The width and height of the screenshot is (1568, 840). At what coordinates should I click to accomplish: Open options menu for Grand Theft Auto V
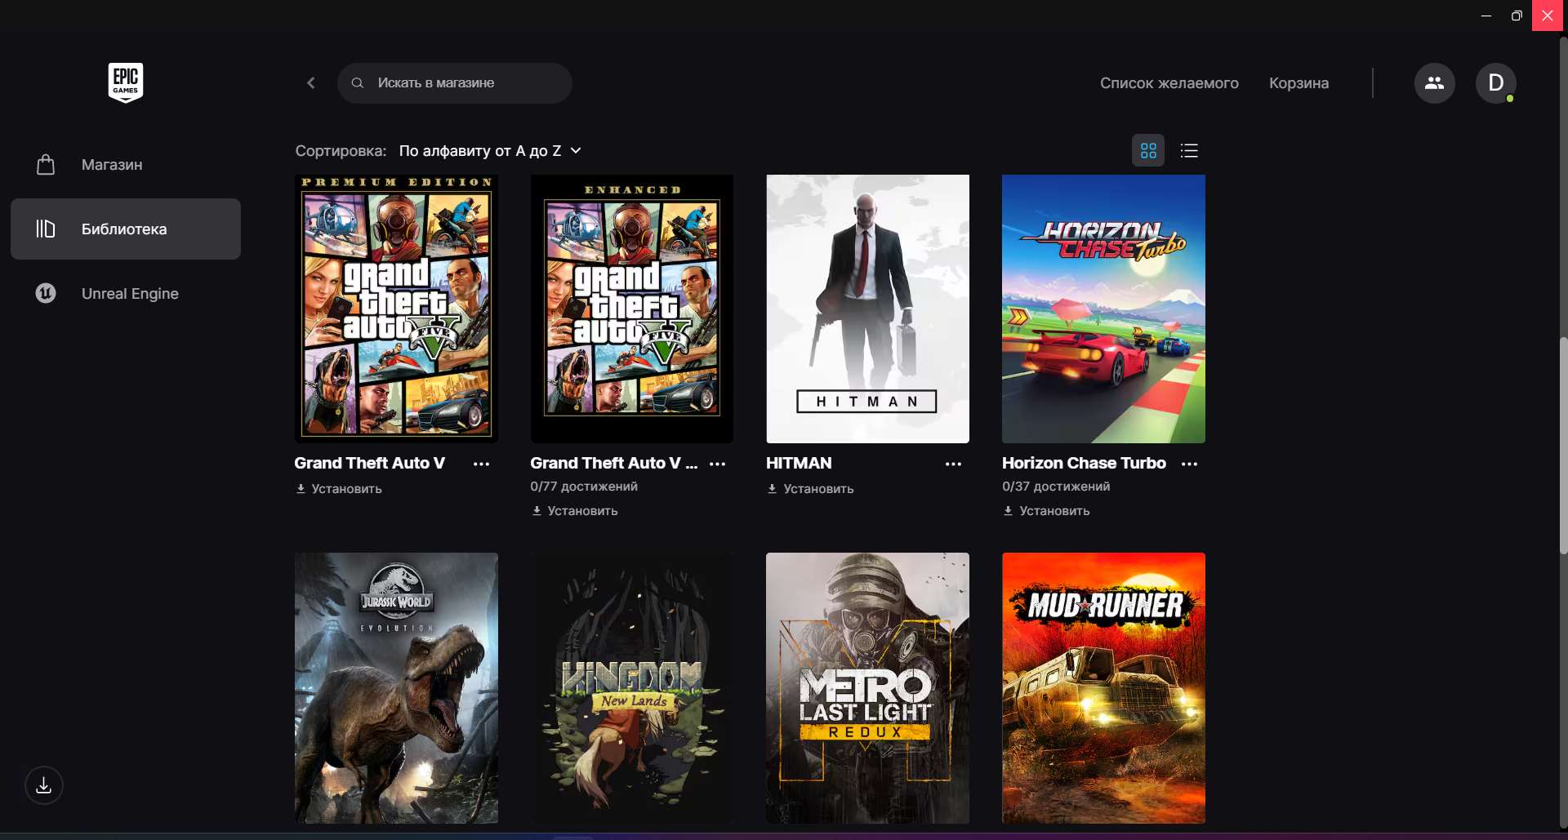[x=481, y=464]
